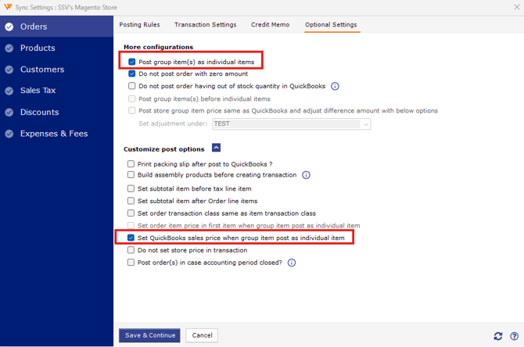
Task: Click the Sales Tax checkmark icon
Action: (9, 91)
